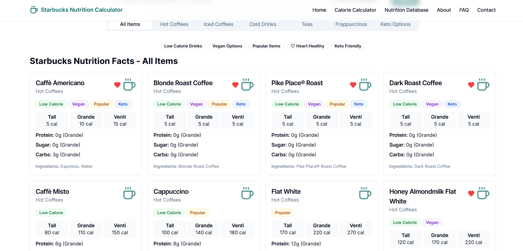The image size is (523, 251).
Task: Filter by Low Calorie Drinks
Action: coord(183,46)
